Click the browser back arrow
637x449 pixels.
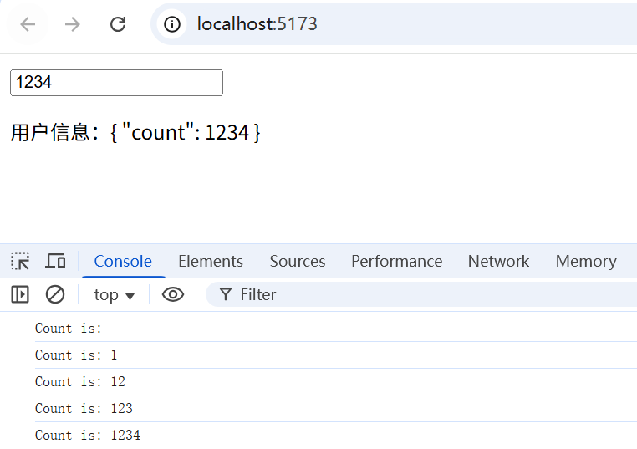pos(28,24)
